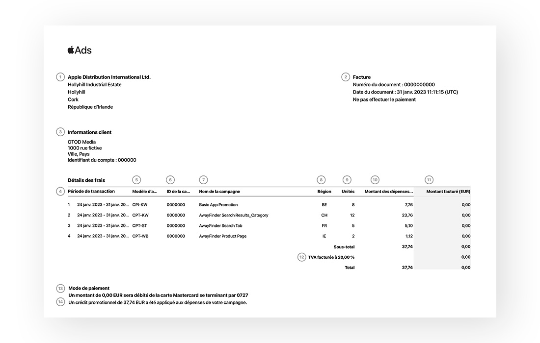This screenshot has width=540, height=343.
Task: Click the CPT-KW ad model cell
Action: point(140,215)
